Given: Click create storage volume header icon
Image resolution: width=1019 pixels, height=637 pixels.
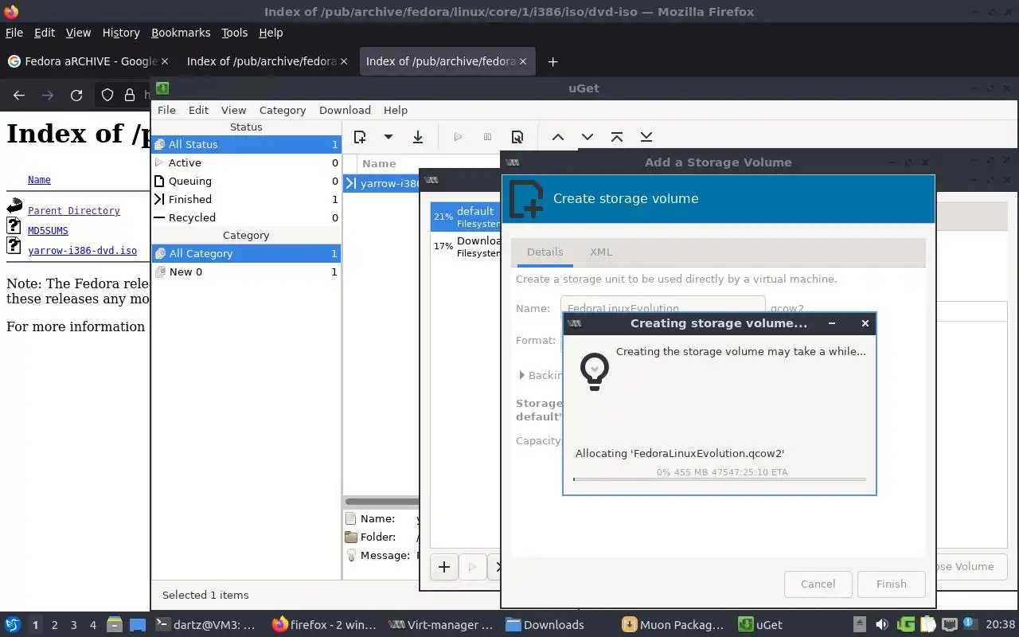Looking at the screenshot, I should point(526,199).
